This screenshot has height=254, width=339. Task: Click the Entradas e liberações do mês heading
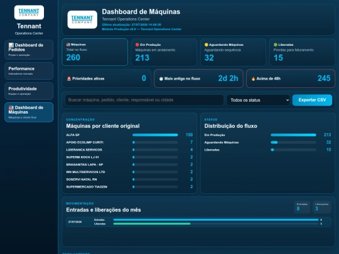104,210
